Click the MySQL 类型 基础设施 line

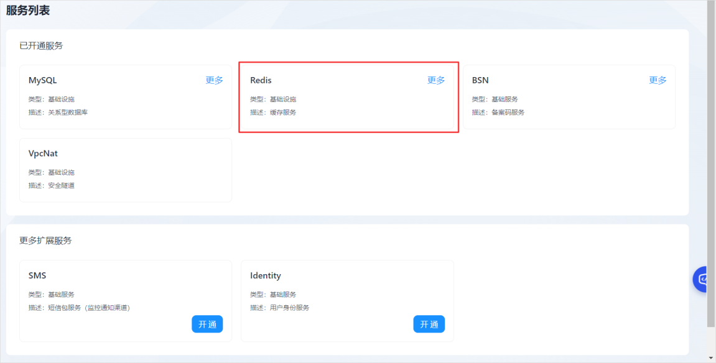52,99
